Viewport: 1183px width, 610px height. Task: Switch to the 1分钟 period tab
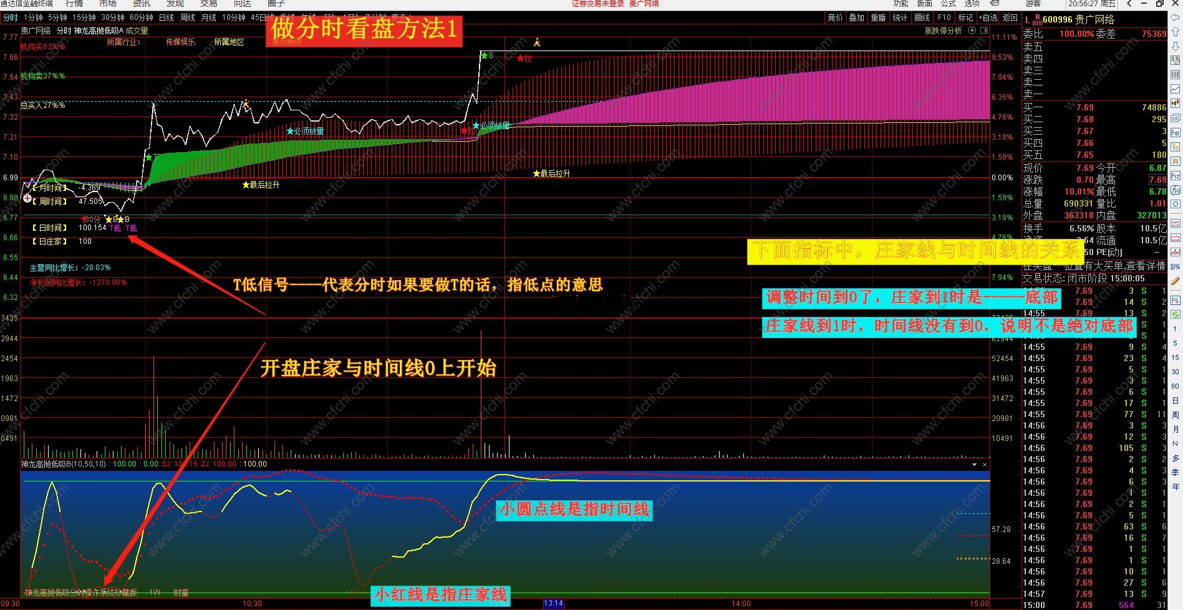click(x=34, y=17)
